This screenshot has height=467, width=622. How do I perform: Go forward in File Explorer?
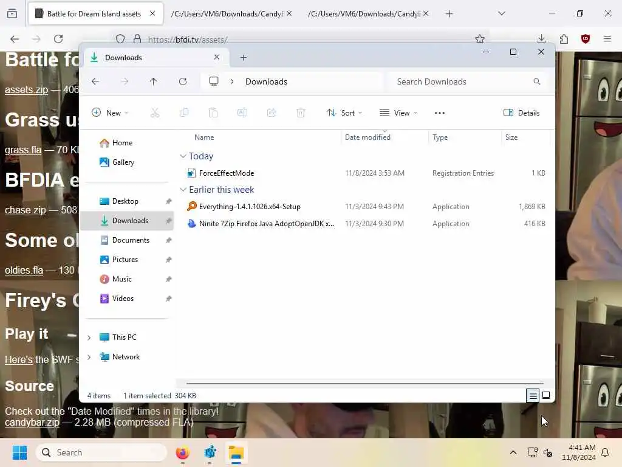pyautogui.click(x=125, y=81)
